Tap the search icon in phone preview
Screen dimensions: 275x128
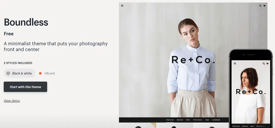click(x=264, y=64)
